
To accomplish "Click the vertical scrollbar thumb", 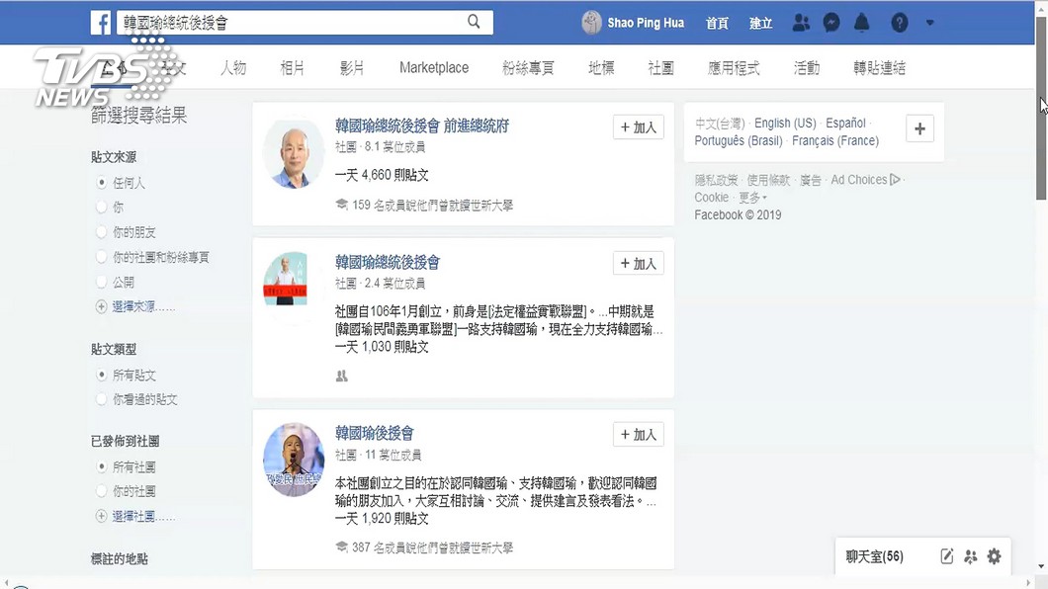I will (1041, 108).
